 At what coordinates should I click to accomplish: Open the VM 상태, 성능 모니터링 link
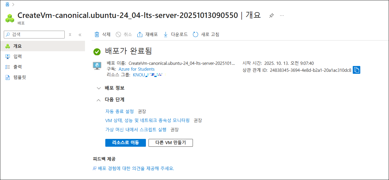coord(147,120)
